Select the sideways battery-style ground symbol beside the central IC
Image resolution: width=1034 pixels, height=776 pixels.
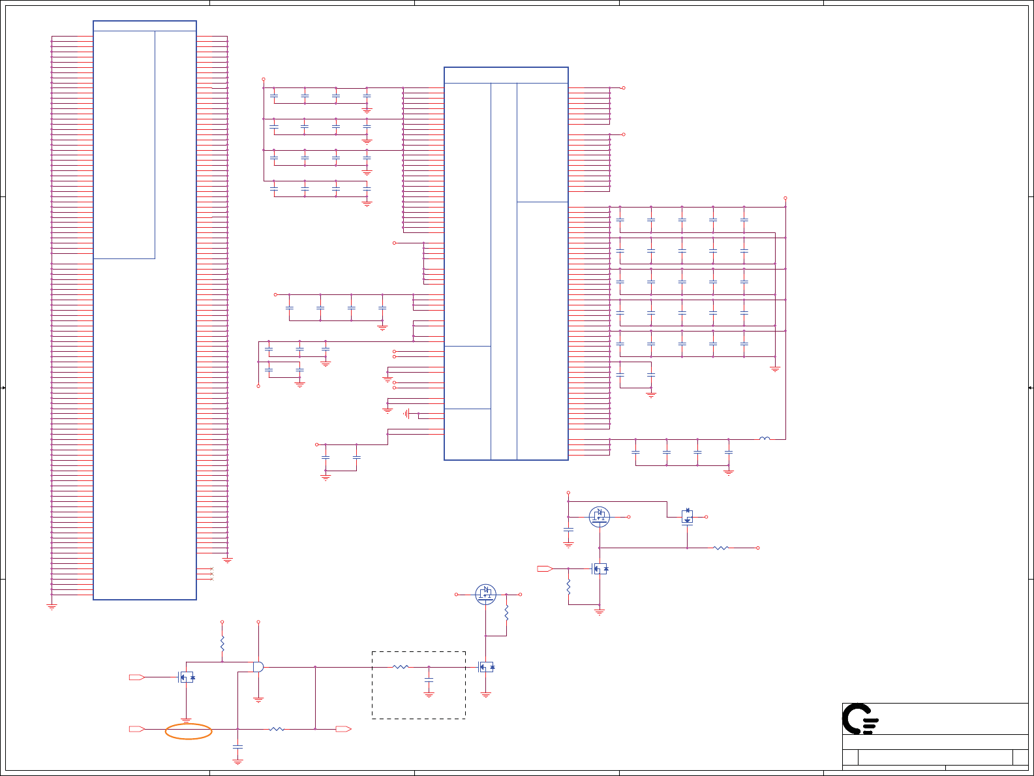point(406,414)
